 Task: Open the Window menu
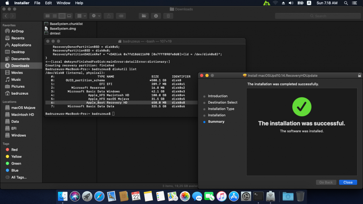pos(63,3)
